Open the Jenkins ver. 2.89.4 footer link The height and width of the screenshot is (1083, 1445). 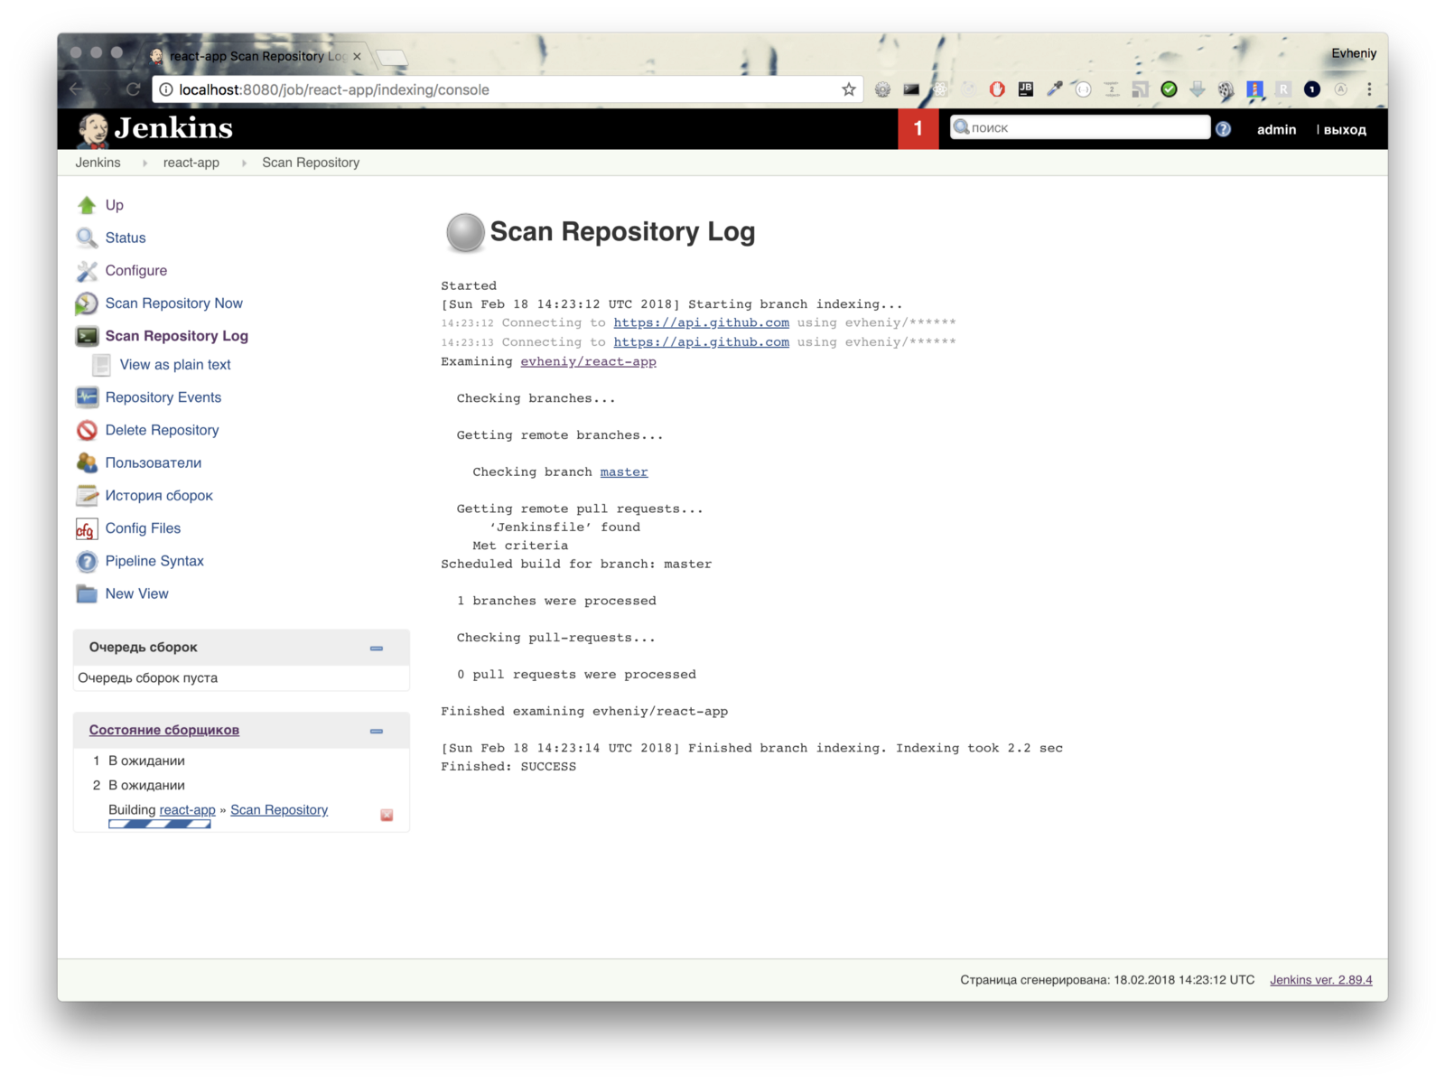[1320, 980]
